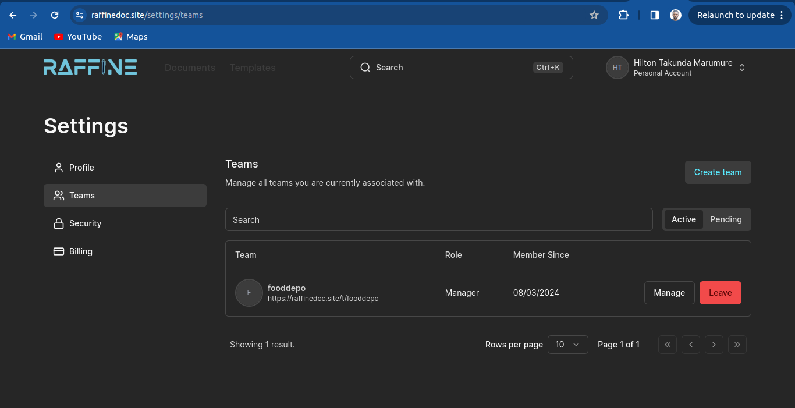The image size is (795, 408).
Task: Click the Relaunch to update button
Action: click(739, 15)
